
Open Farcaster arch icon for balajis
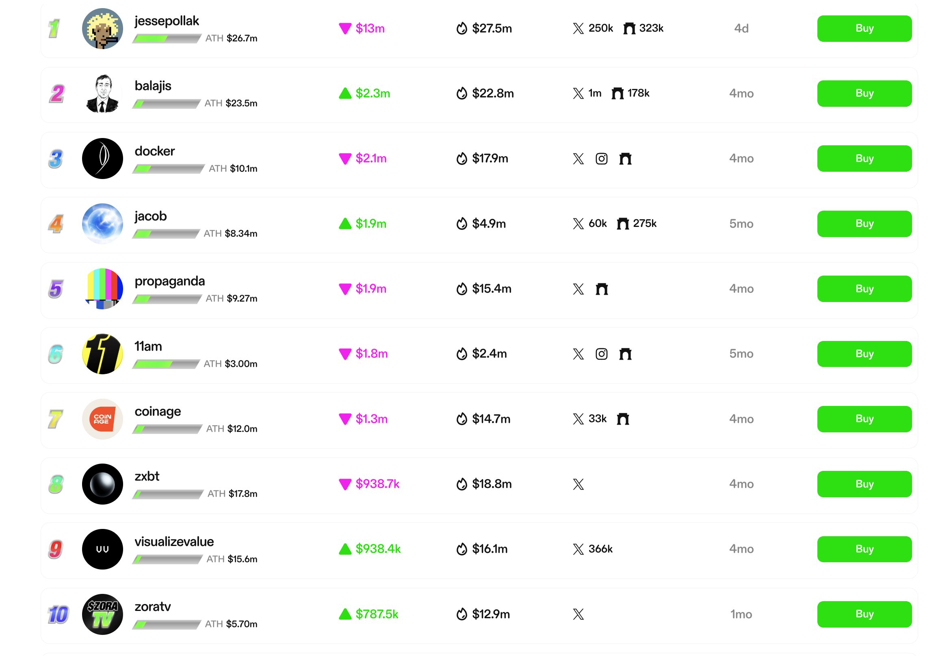[x=617, y=93]
